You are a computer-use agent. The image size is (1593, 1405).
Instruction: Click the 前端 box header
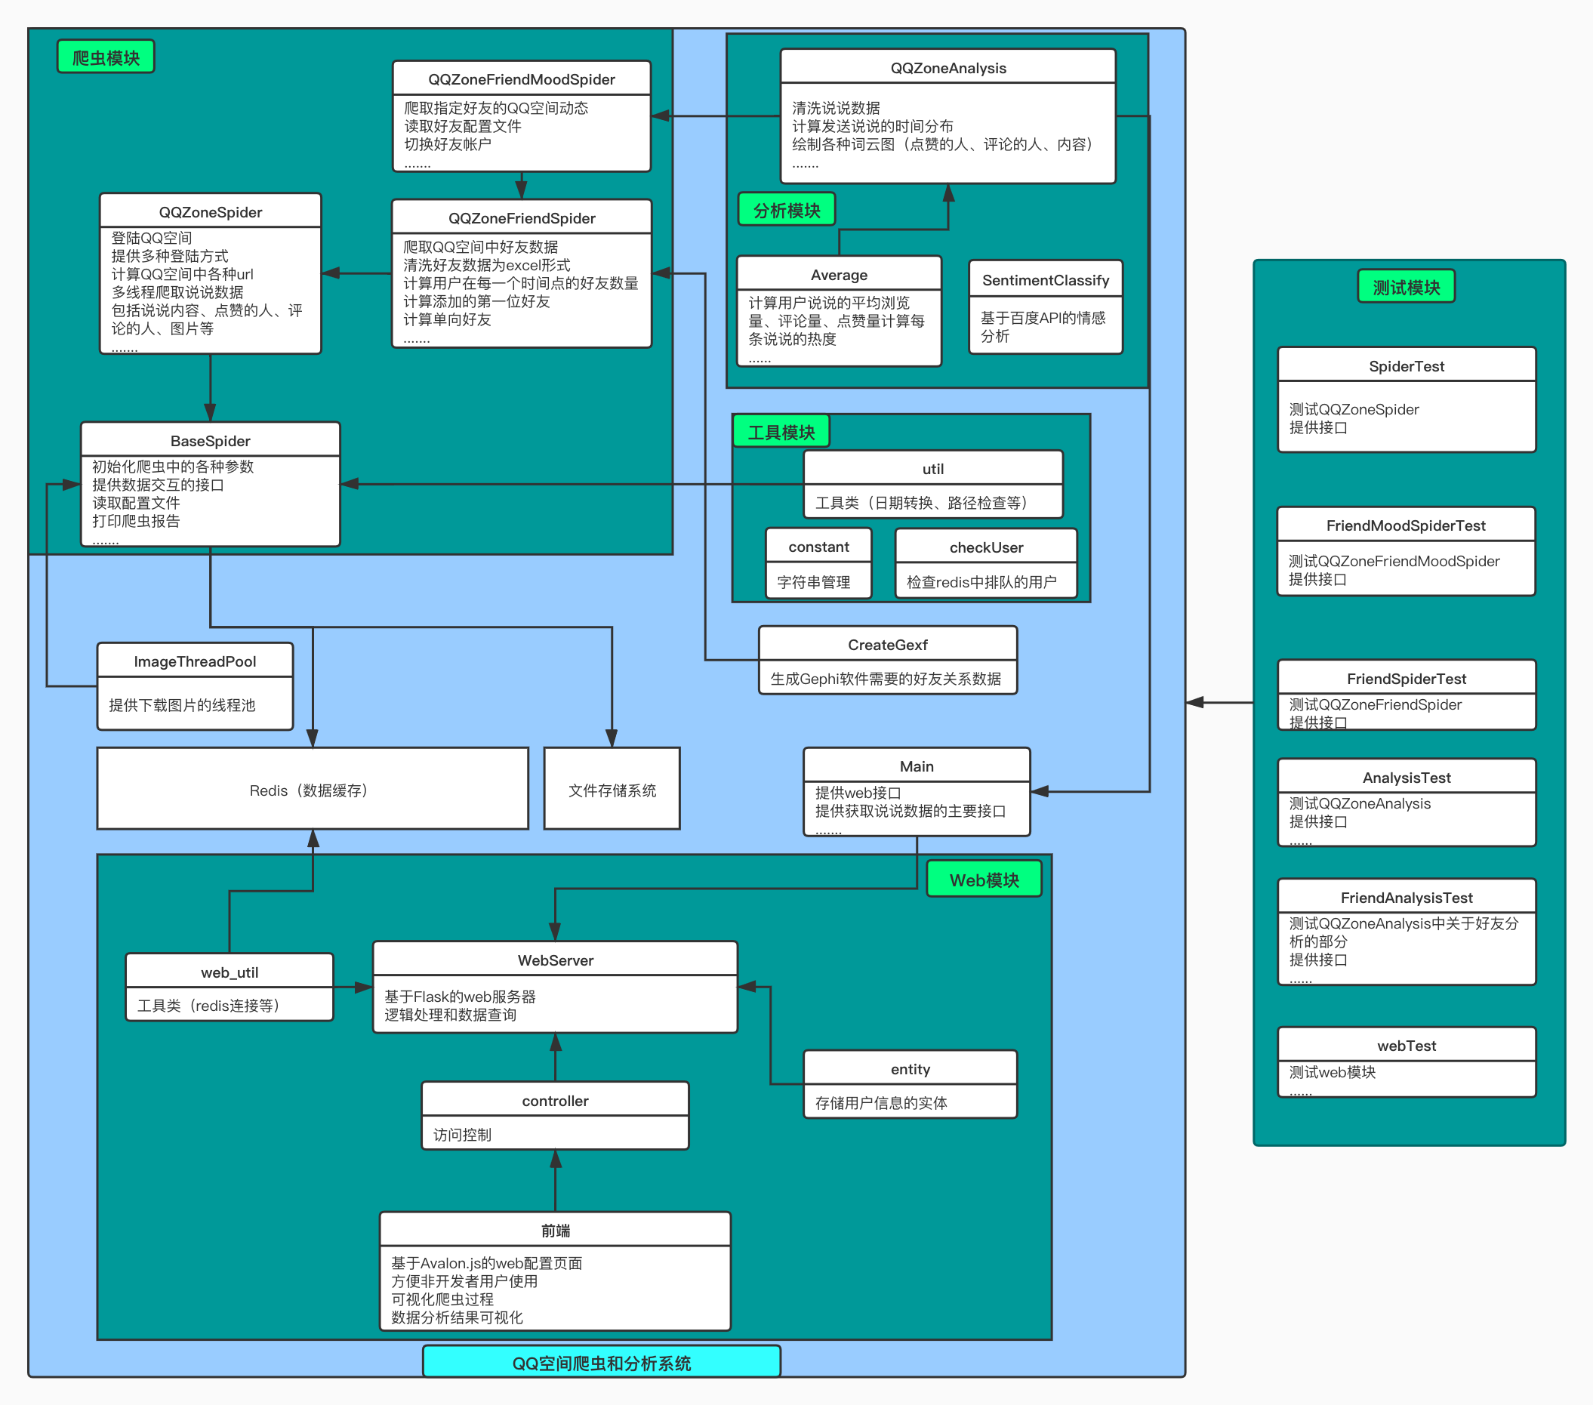555,1231
